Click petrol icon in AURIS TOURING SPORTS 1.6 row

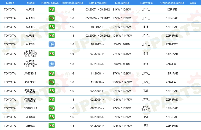tap(51, 54)
